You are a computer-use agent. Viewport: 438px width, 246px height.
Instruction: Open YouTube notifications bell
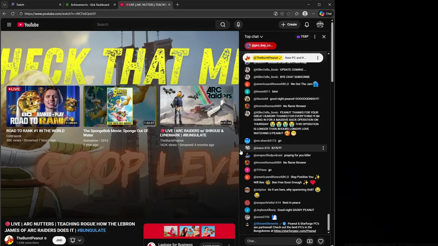point(307,25)
